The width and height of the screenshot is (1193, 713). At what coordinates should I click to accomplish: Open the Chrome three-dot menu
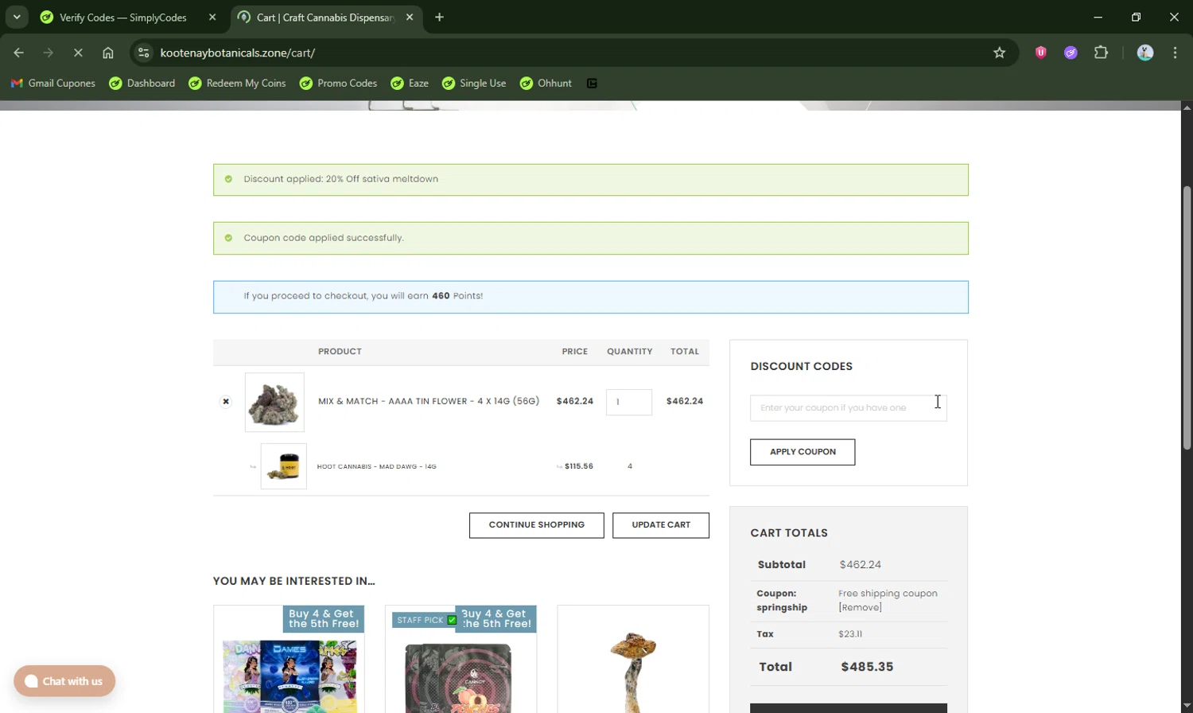(x=1176, y=53)
